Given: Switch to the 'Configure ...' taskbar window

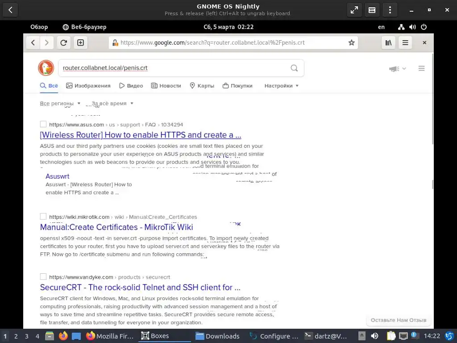Looking at the screenshot, I should [274, 336].
